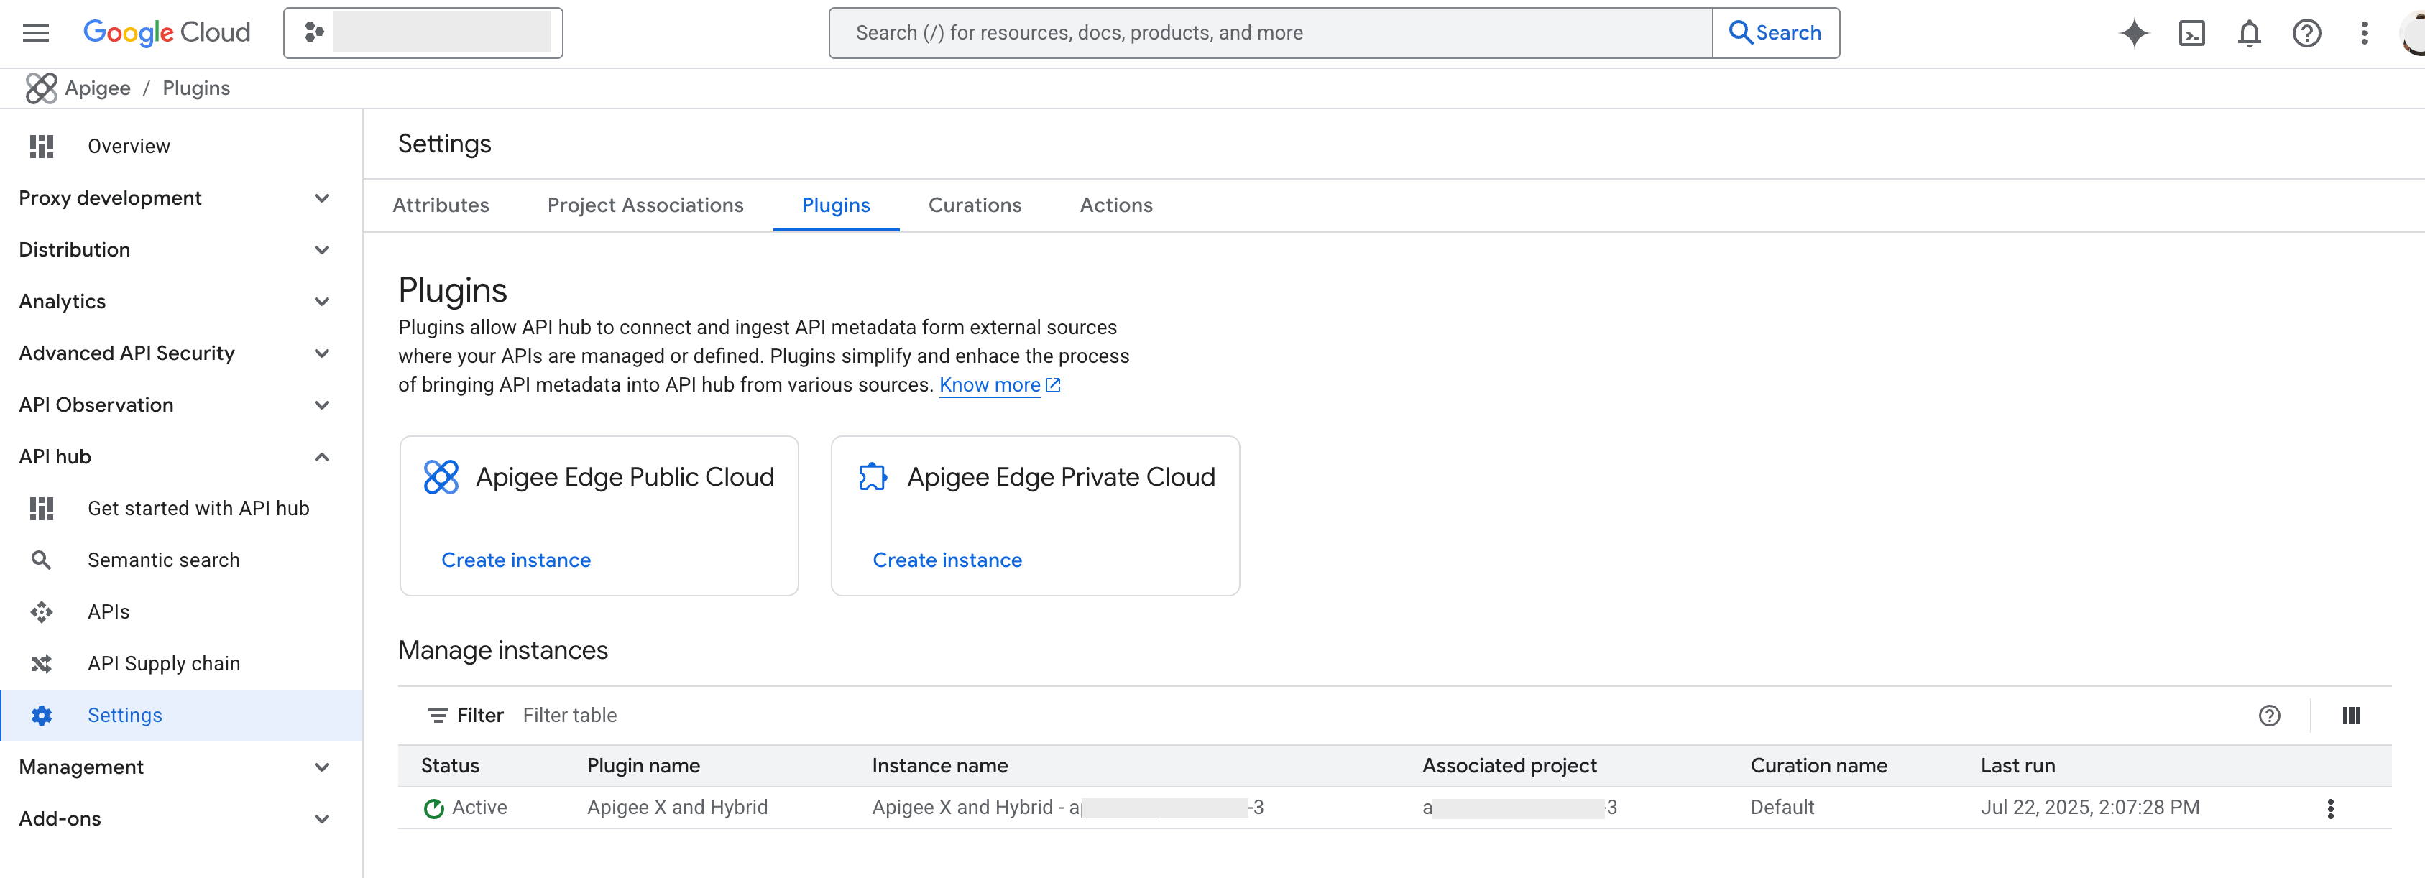Screen dimensions: 2425x878
Task: Open the plugin row overflow actions menu
Action: 2331,808
